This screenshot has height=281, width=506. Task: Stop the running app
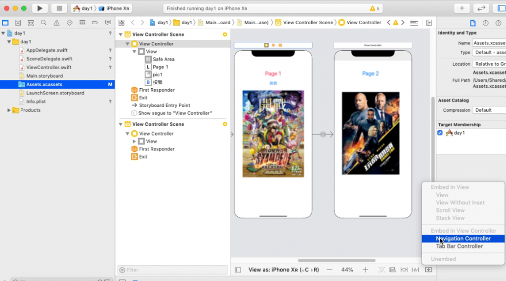tap(59, 8)
